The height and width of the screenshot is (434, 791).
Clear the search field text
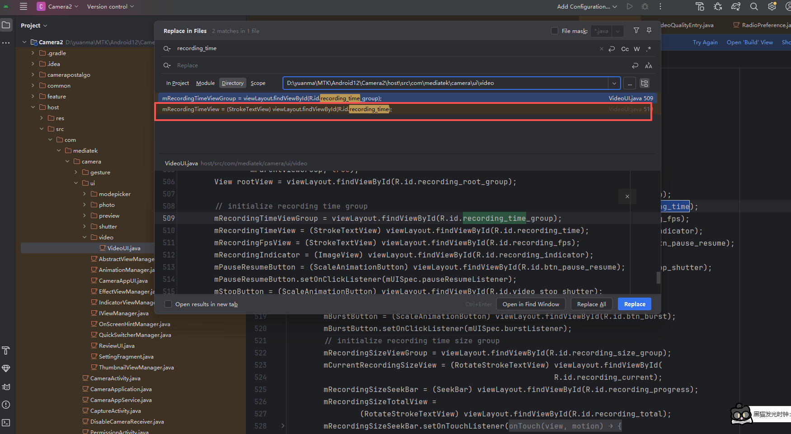pyautogui.click(x=602, y=49)
